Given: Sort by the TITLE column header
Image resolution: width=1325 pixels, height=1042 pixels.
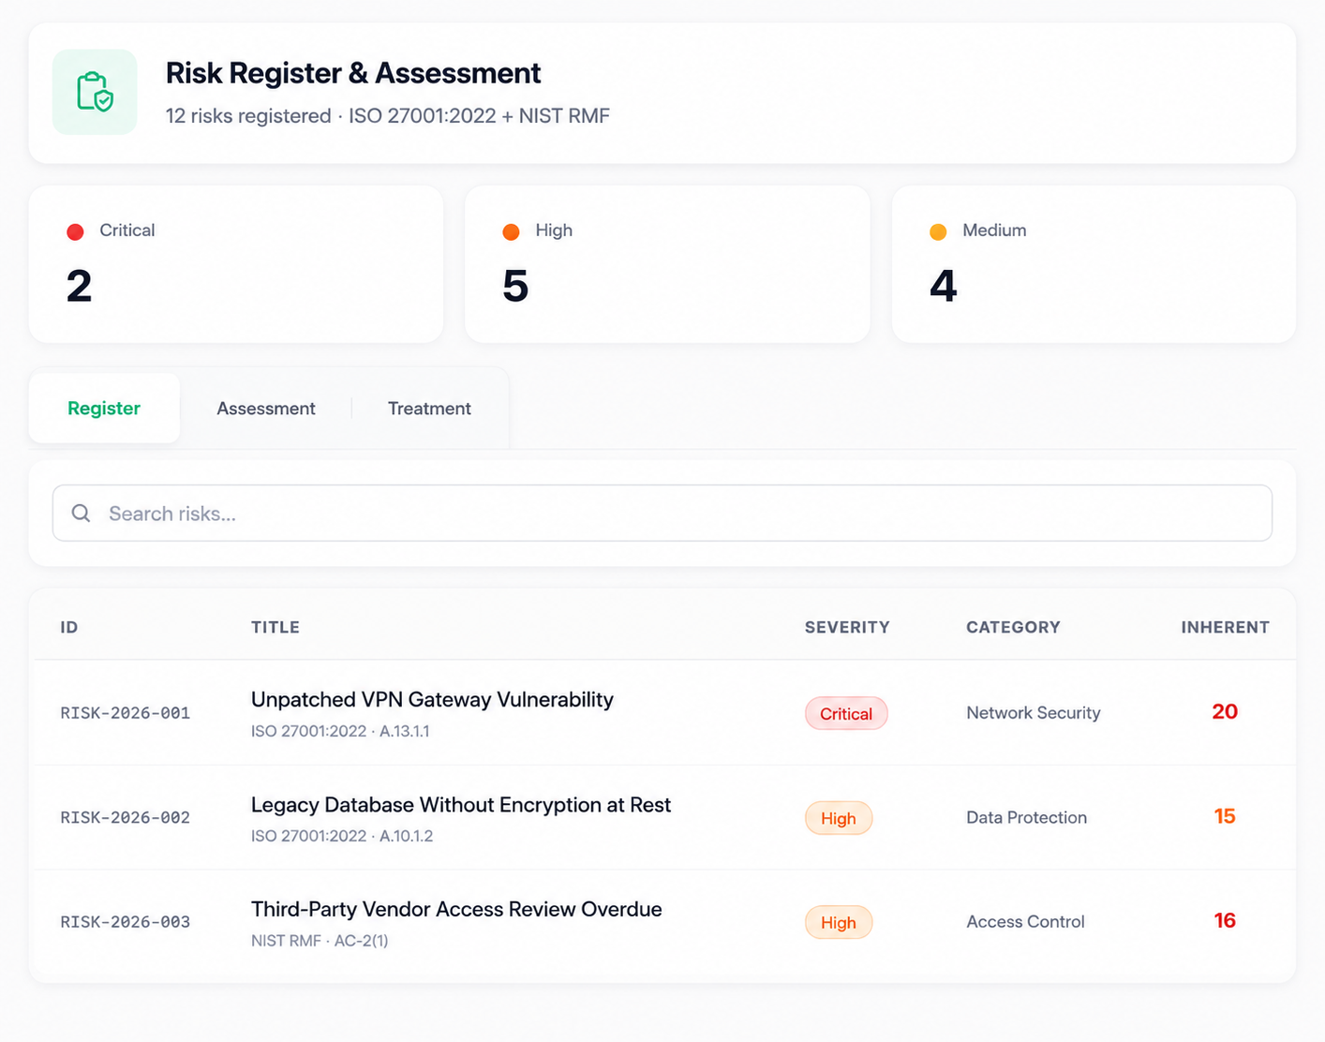Looking at the screenshot, I should 275,628.
